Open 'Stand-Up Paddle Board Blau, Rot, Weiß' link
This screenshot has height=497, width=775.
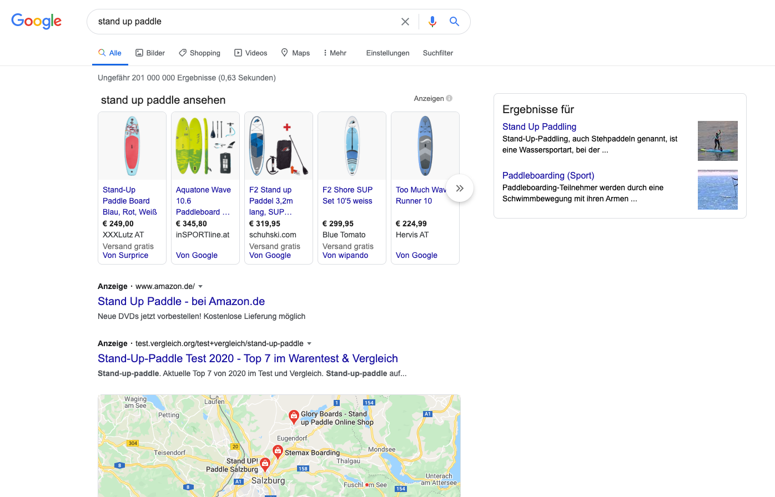130,201
